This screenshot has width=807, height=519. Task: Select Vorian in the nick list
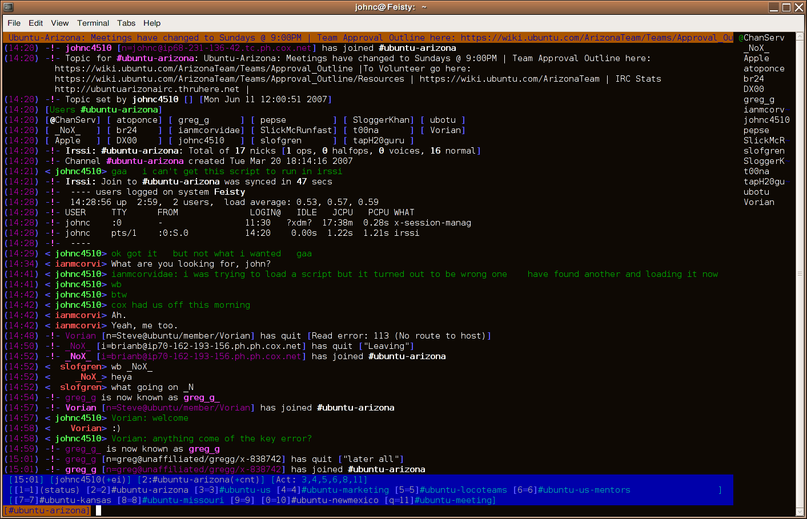pyautogui.click(x=759, y=202)
